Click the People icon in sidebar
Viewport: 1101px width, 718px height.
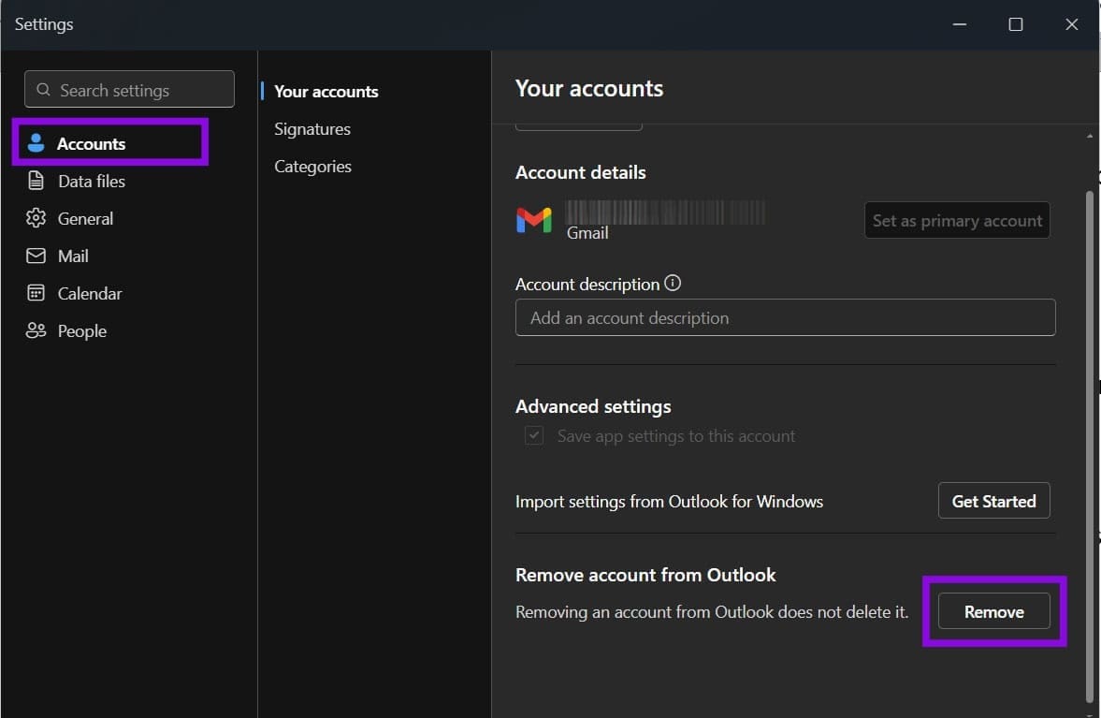pyautogui.click(x=36, y=330)
